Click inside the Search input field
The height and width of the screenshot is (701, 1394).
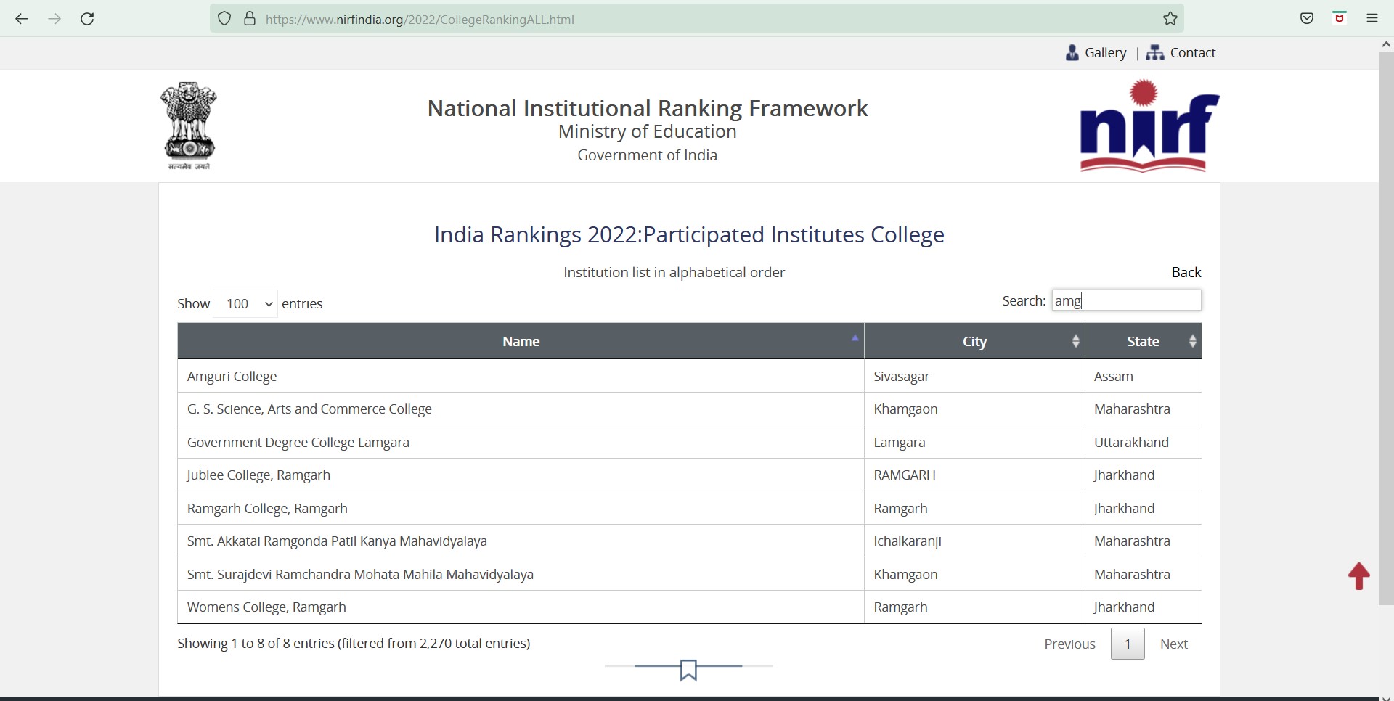point(1126,301)
